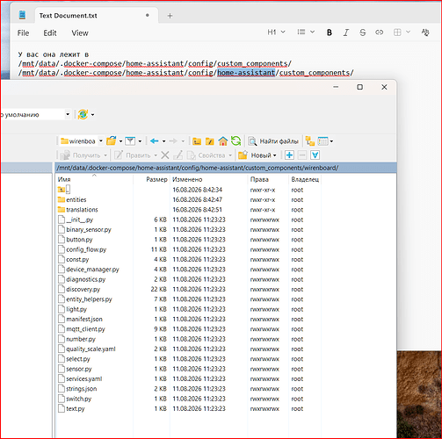This screenshot has height=439, width=442.
Task: Apply italic formatting in Notepad
Action: [346, 32]
